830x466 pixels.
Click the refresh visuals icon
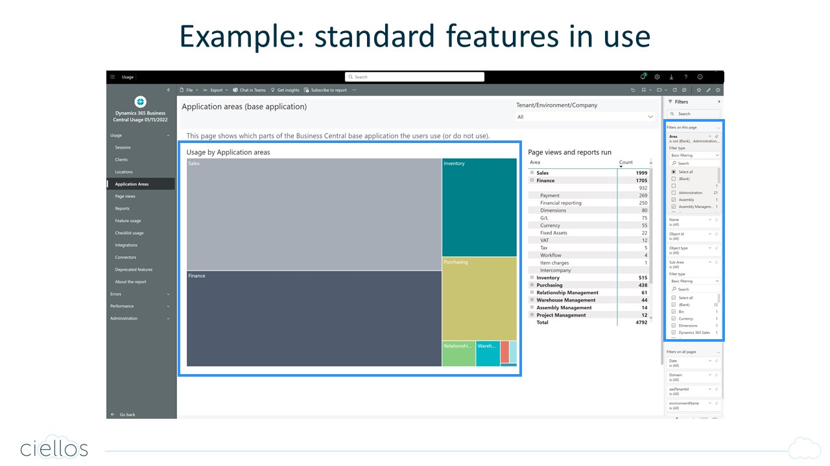pyautogui.click(x=675, y=90)
